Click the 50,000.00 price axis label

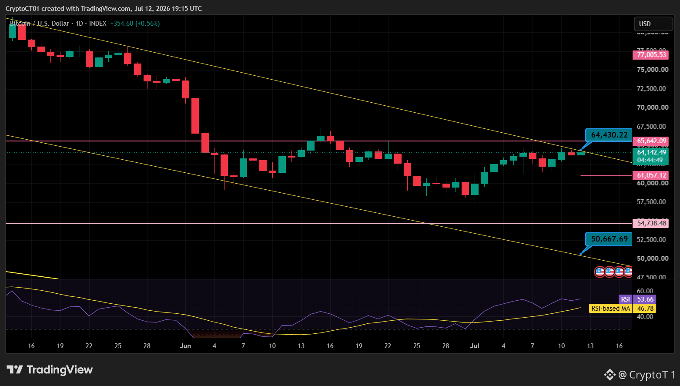tap(653, 258)
